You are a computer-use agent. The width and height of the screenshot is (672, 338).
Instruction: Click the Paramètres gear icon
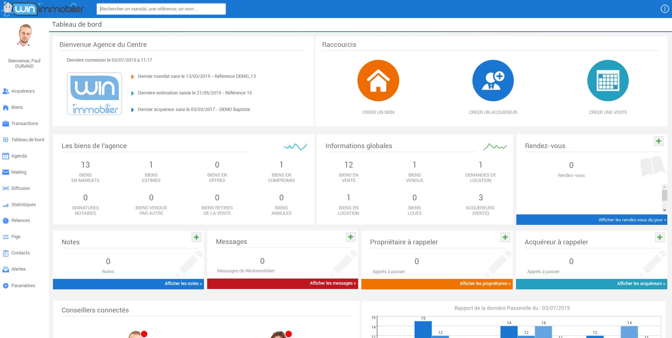6,286
